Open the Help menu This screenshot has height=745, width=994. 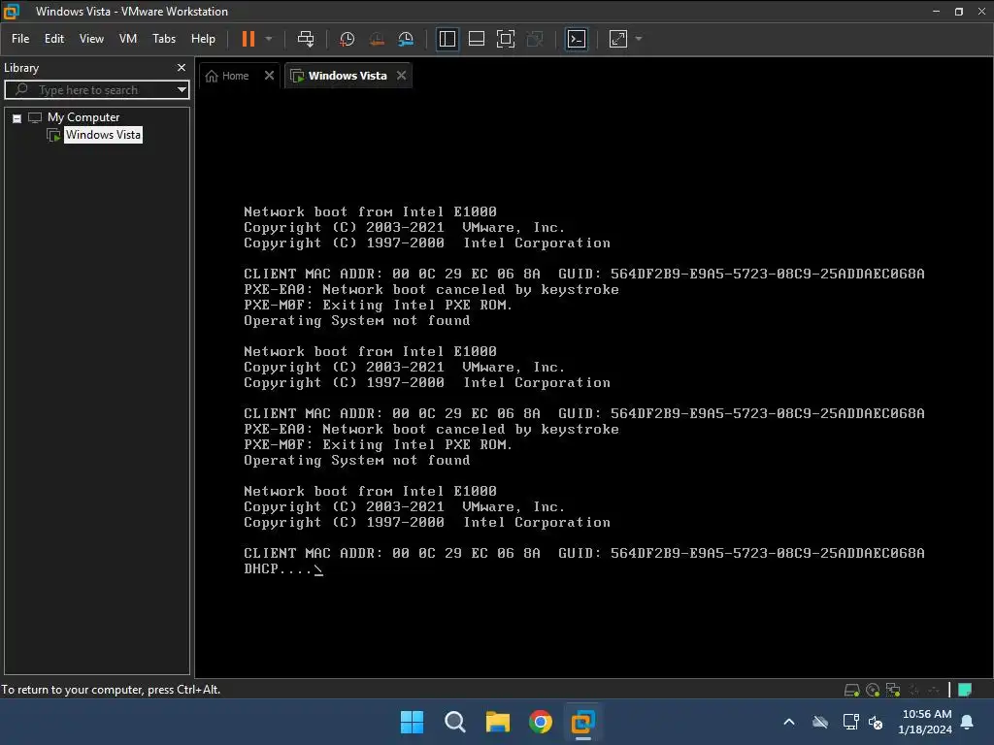(x=203, y=39)
